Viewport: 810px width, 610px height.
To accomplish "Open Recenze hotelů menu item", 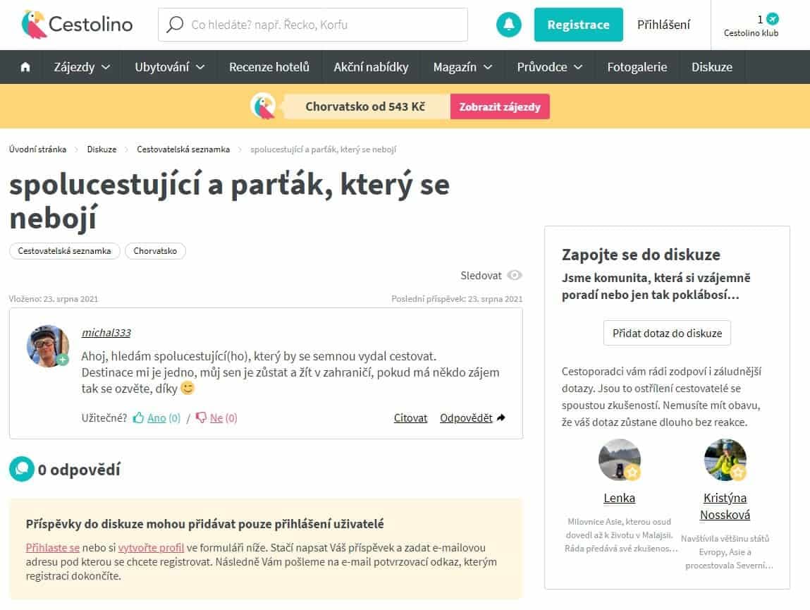I will click(x=269, y=67).
